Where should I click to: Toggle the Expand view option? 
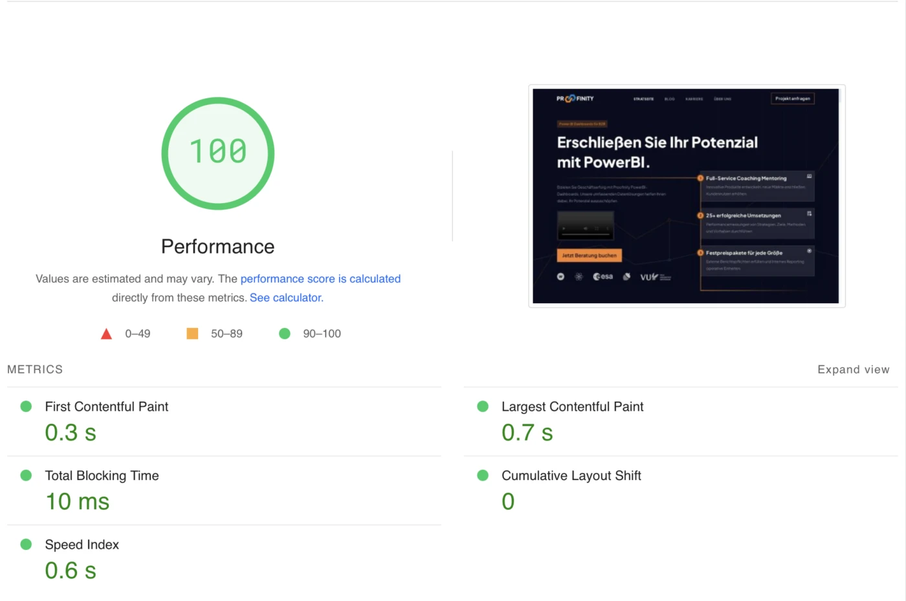coord(853,369)
